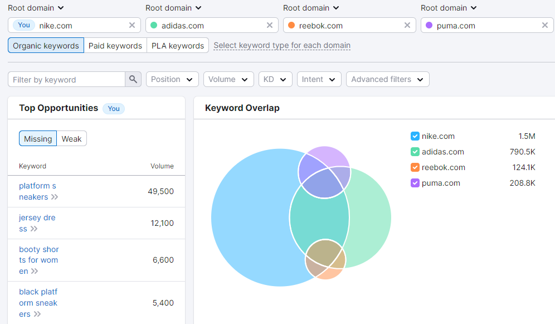Switch to the Paid keywords tab

pyautogui.click(x=115, y=45)
